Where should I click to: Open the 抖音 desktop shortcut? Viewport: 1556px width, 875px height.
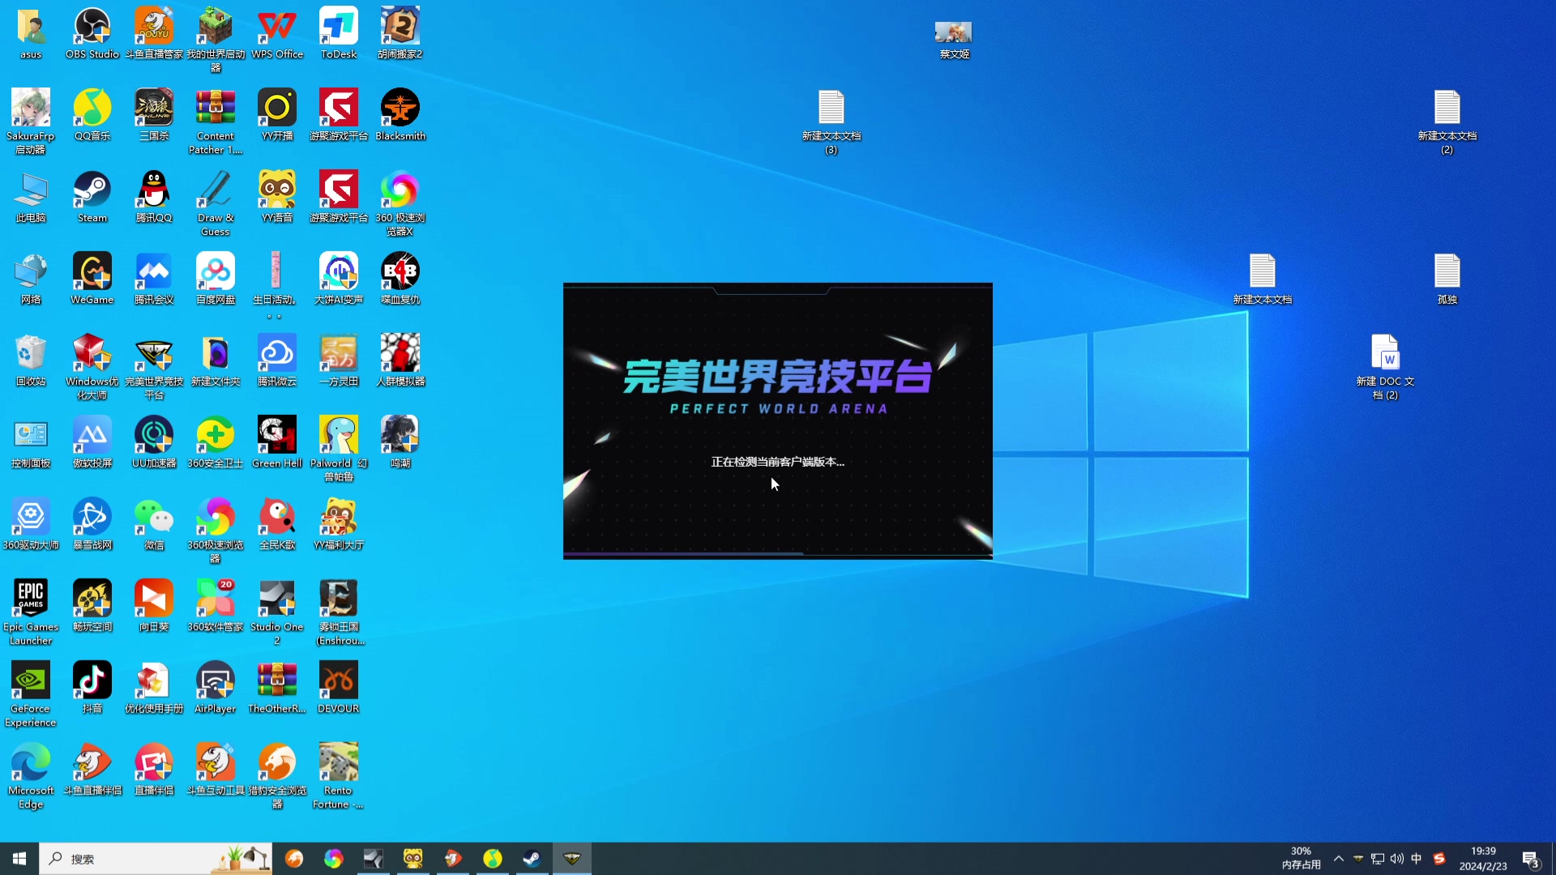92,688
